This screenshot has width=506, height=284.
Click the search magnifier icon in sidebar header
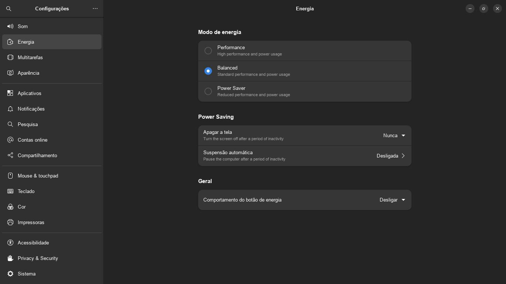pos(9,9)
